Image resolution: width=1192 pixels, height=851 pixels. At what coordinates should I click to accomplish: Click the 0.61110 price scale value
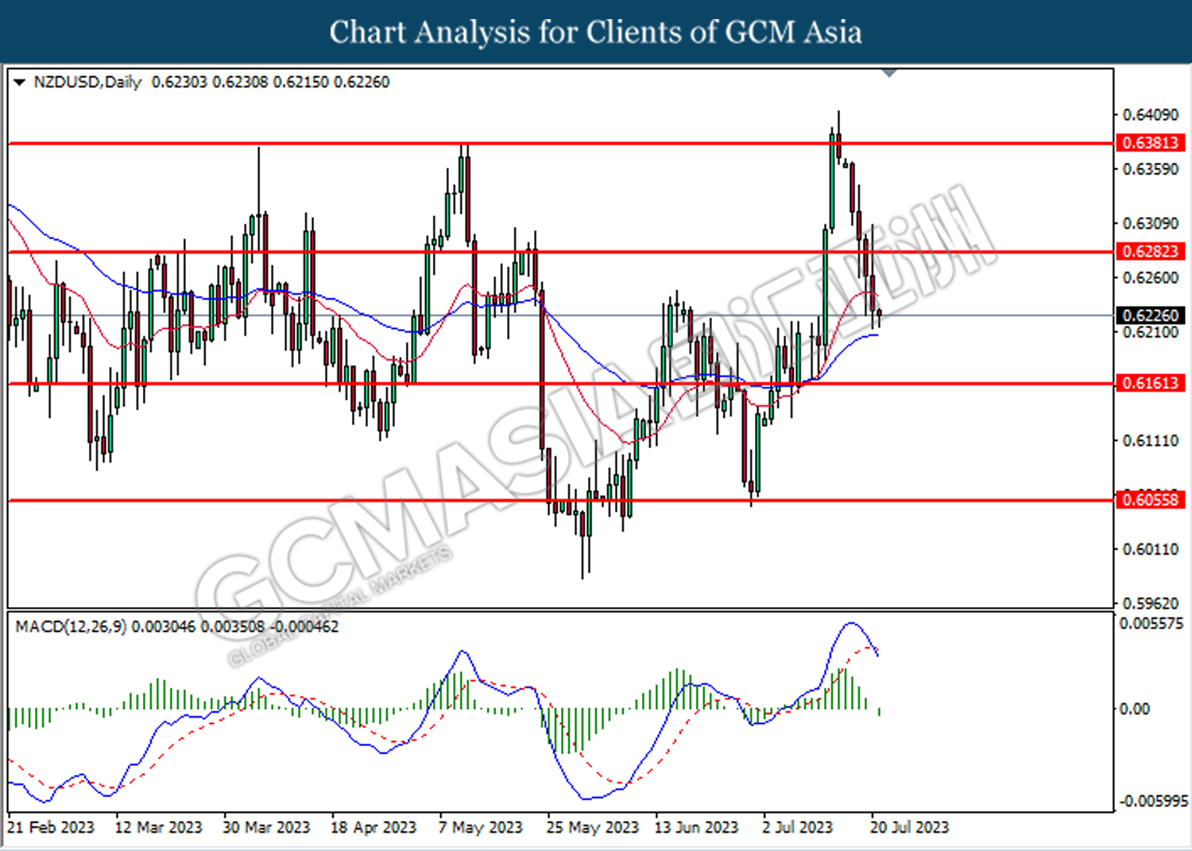coord(1150,440)
